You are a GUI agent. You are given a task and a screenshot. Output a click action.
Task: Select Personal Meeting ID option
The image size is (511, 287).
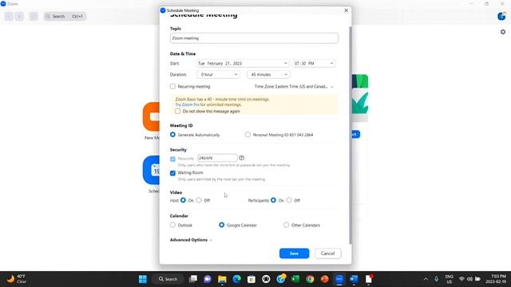(x=248, y=135)
